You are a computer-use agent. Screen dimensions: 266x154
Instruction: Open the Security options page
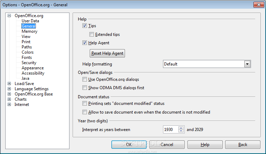click(x=29, y=63)
